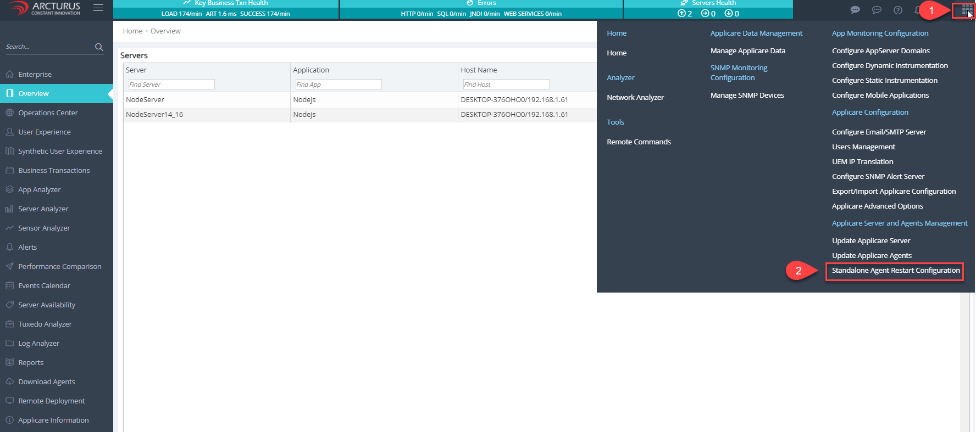Click the Applicare Data Management heading
Screen dimensions: 976x432
point(756,33)
